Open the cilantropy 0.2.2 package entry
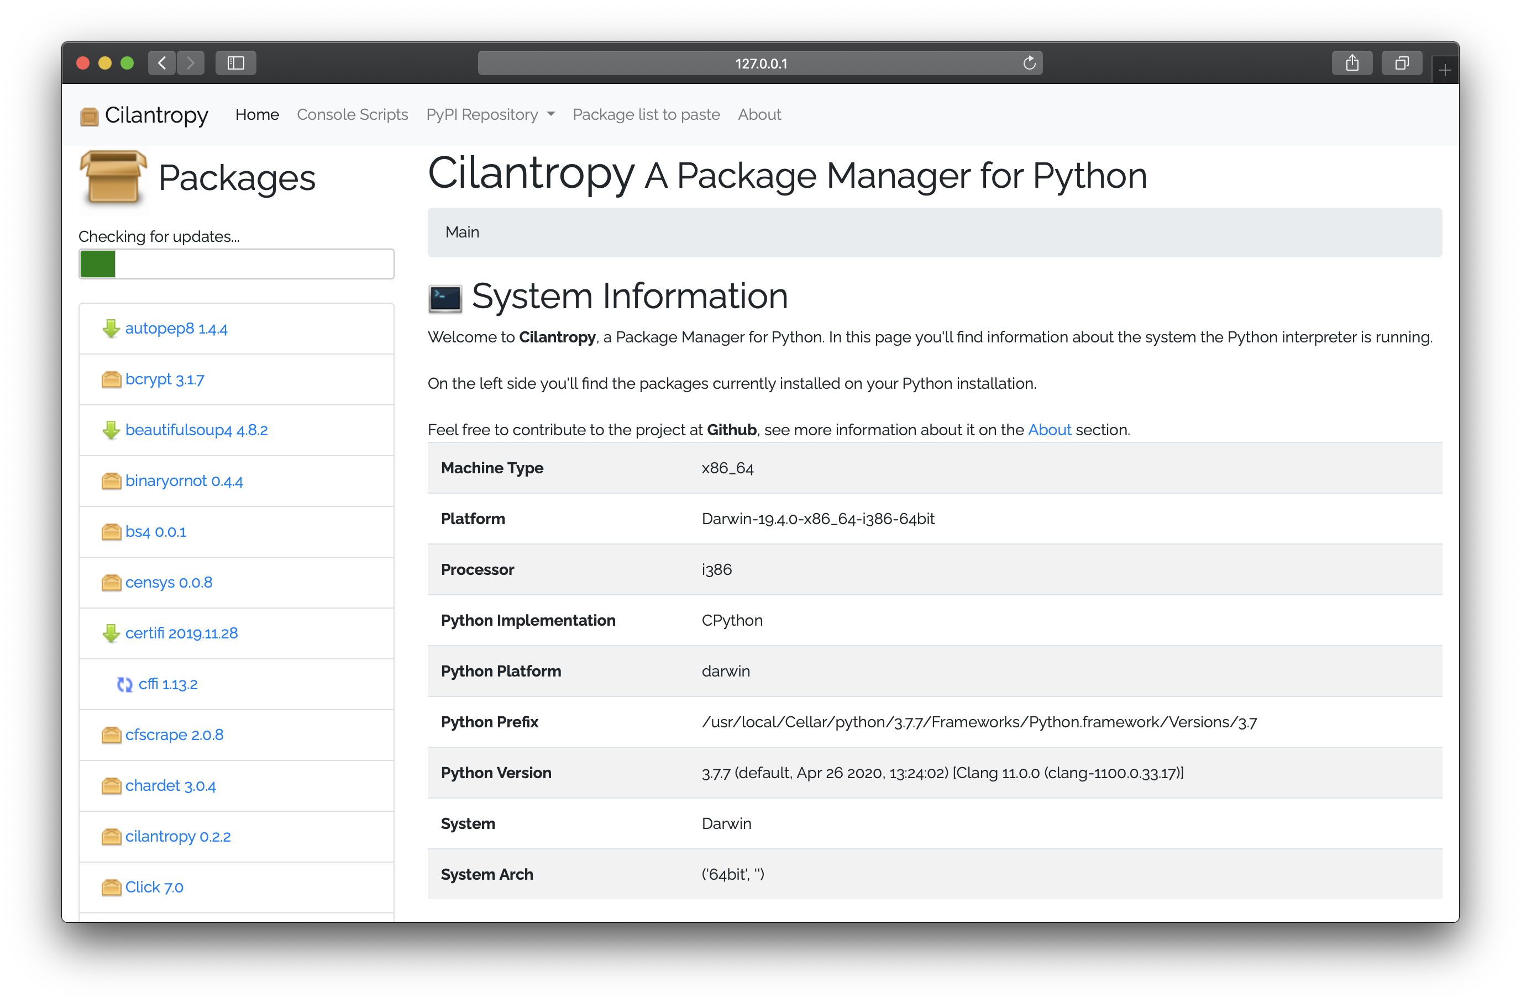This screenshot has width=1521, height=1004. click(x=177, y=836)
